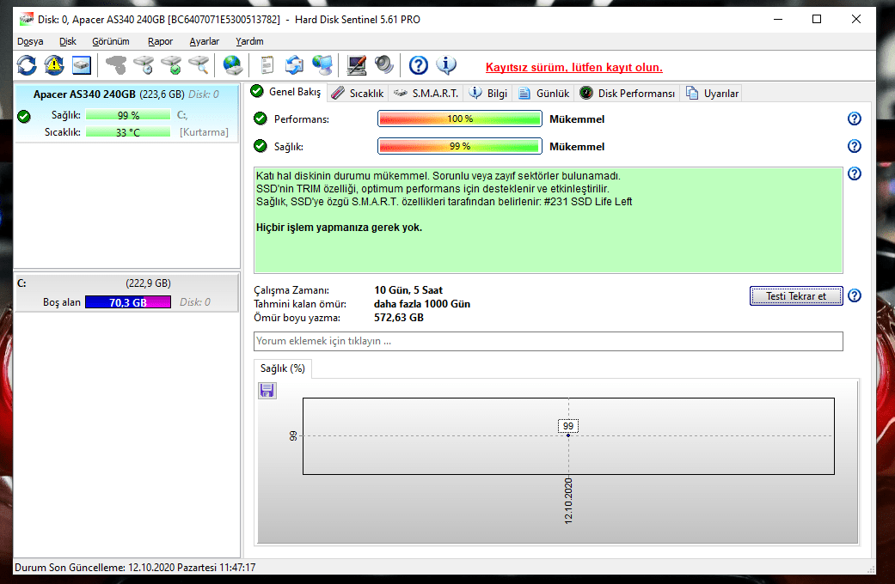Viewport: 895px width, 584px height.
Task: Click the Boş alan 70,3 GB bar
Action: [x=128, y=302]
